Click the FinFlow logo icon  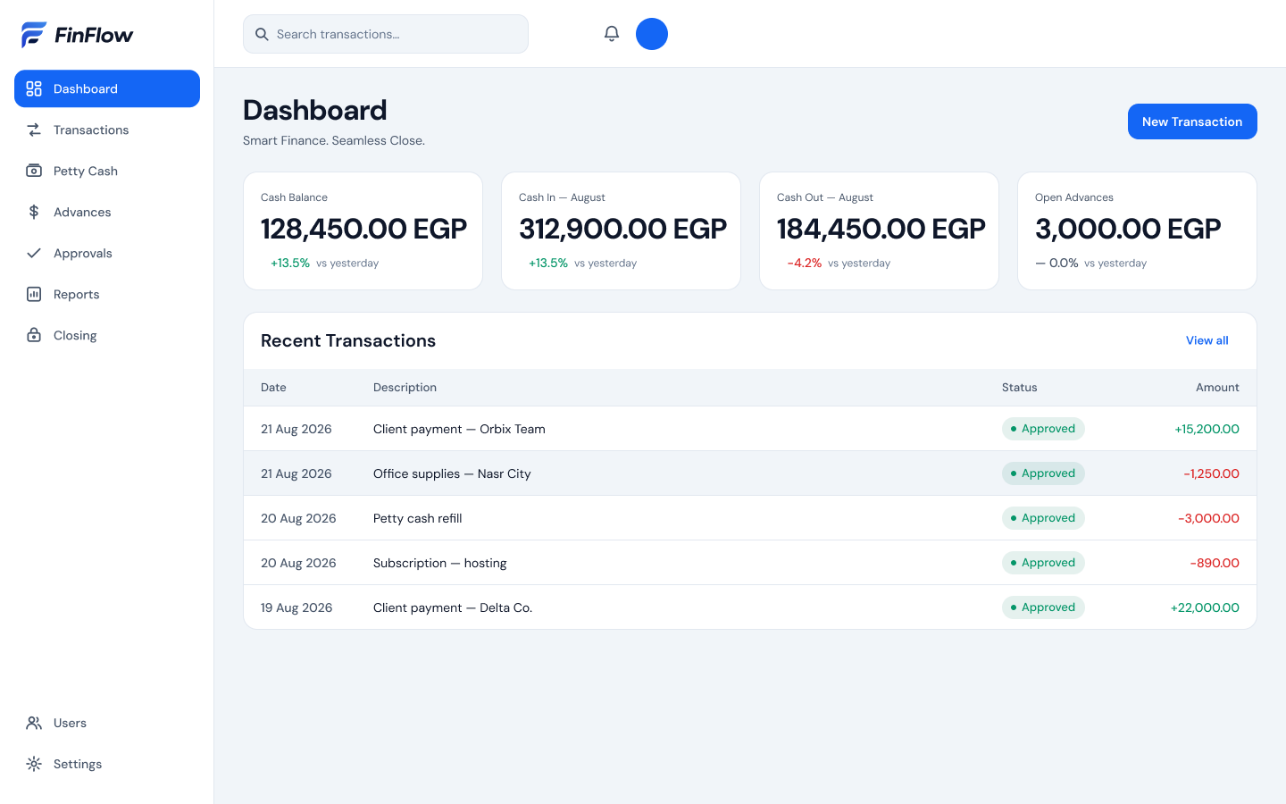34,34
